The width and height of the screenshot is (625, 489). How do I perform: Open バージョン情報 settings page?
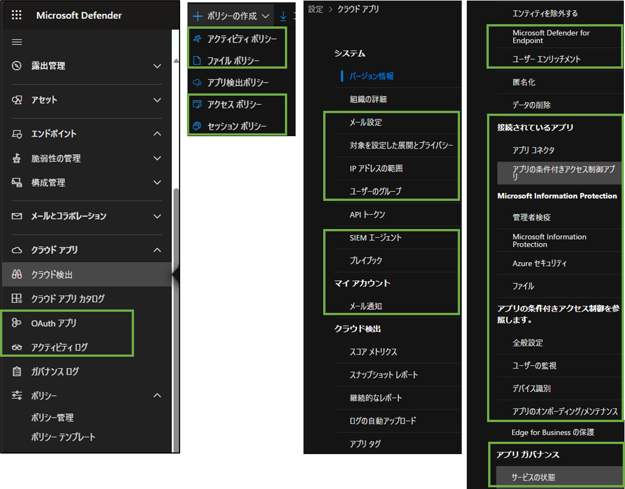click(372, 76)
